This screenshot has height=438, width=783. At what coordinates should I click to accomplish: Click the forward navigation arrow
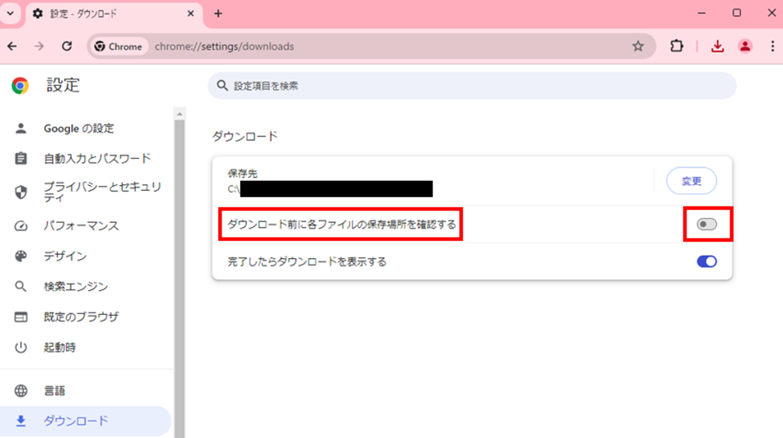click(39, 46)
